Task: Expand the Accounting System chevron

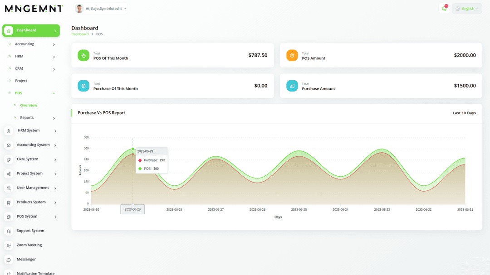Action: tap(55, 145)
